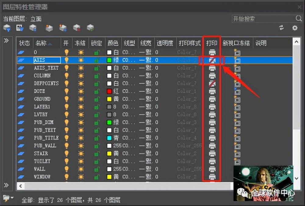Expand the filter tree panel at top left
The height and width of the screenshot is (206, 305).
[x=6, y=41]
